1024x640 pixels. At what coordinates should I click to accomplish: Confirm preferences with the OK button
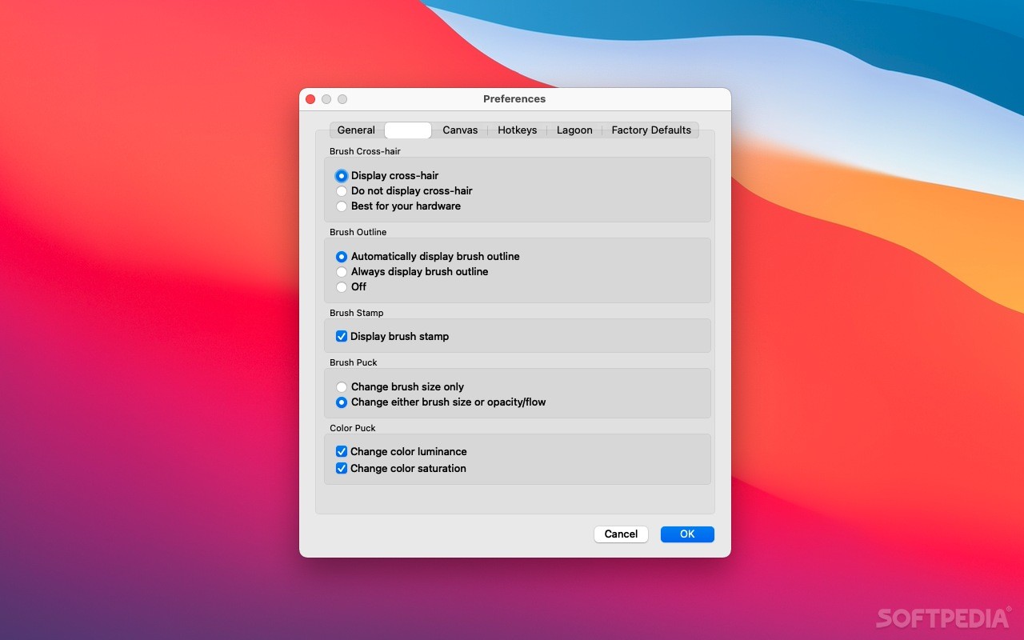point(686,534)
